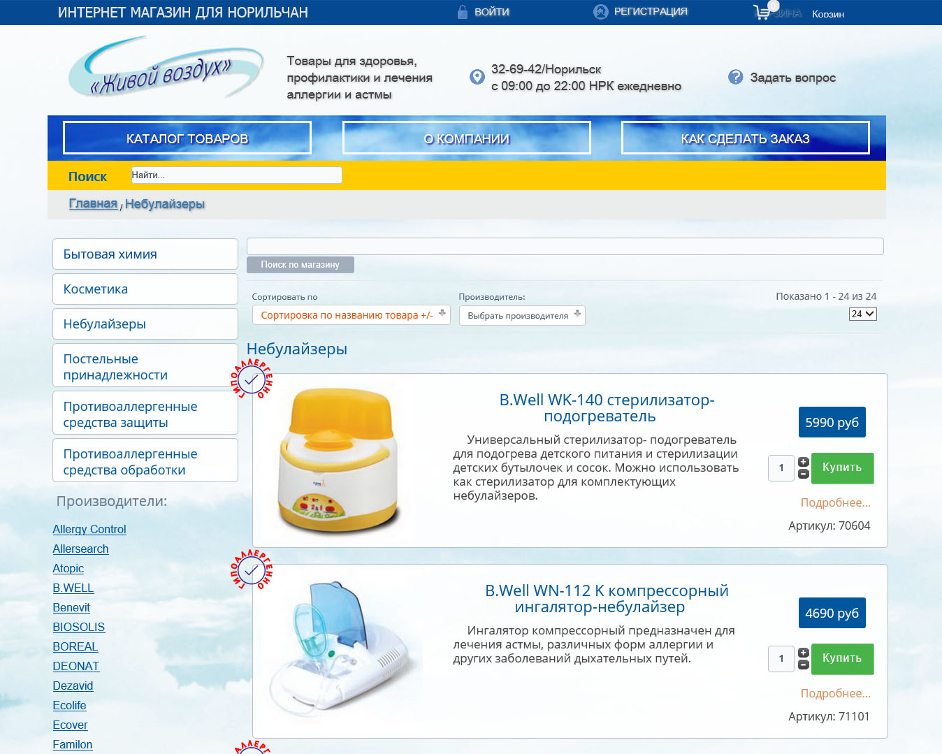Screen dimensions: 942x754
Task: Open Подробнее for B.Well WK-140
Action: [836, 502]
